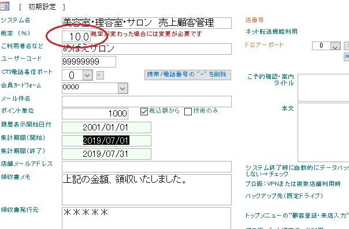The image size is (349, 229).
Task: Select the 税率 field showing 10.0
Action: click(x=76, y=36)
